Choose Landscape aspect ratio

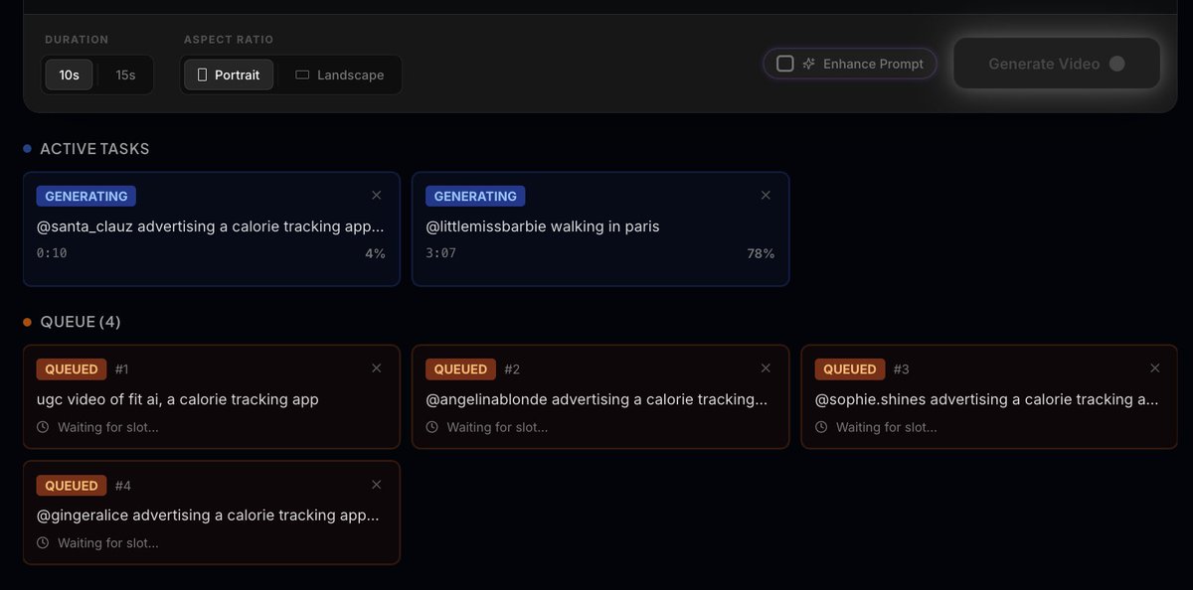coord(339,74)
